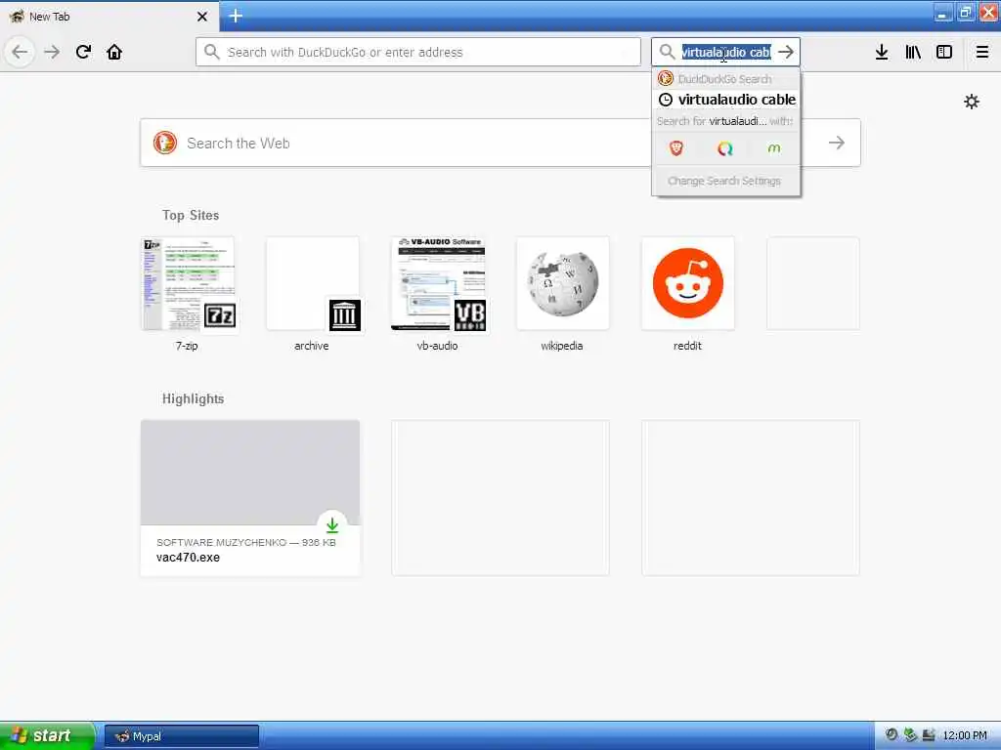1001x750 pixels.
Task: Open the archive top site tile
Action: pos(312,284)
